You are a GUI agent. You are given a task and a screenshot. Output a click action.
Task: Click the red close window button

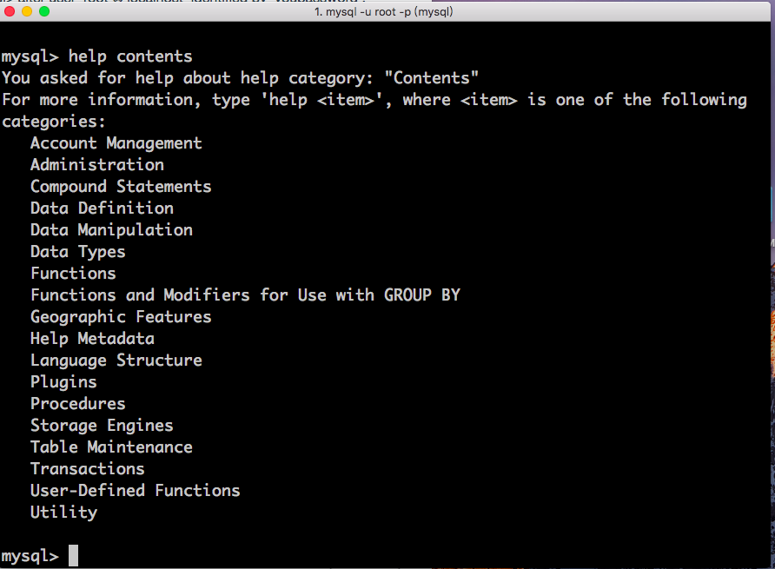[10, 11]
